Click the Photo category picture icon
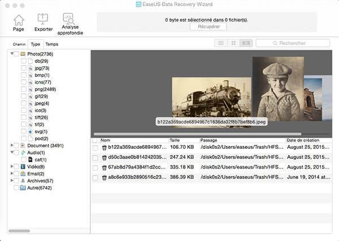339x241 pixels. [x=23, y=54]
